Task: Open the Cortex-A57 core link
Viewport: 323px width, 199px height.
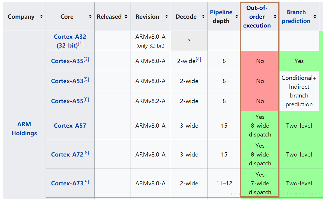Action: tap(70, 126)
